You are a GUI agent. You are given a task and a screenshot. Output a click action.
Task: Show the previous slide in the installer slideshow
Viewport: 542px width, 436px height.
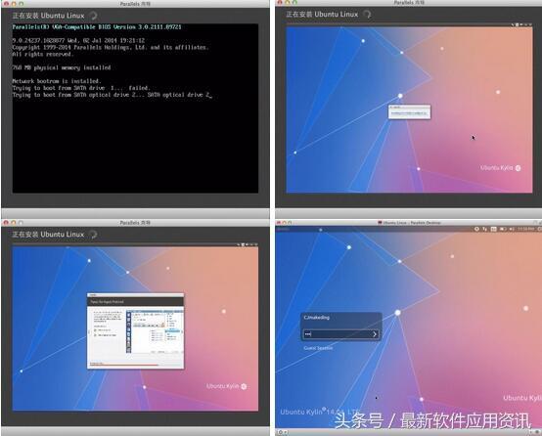pyautogui.click(x=89, y=332)
